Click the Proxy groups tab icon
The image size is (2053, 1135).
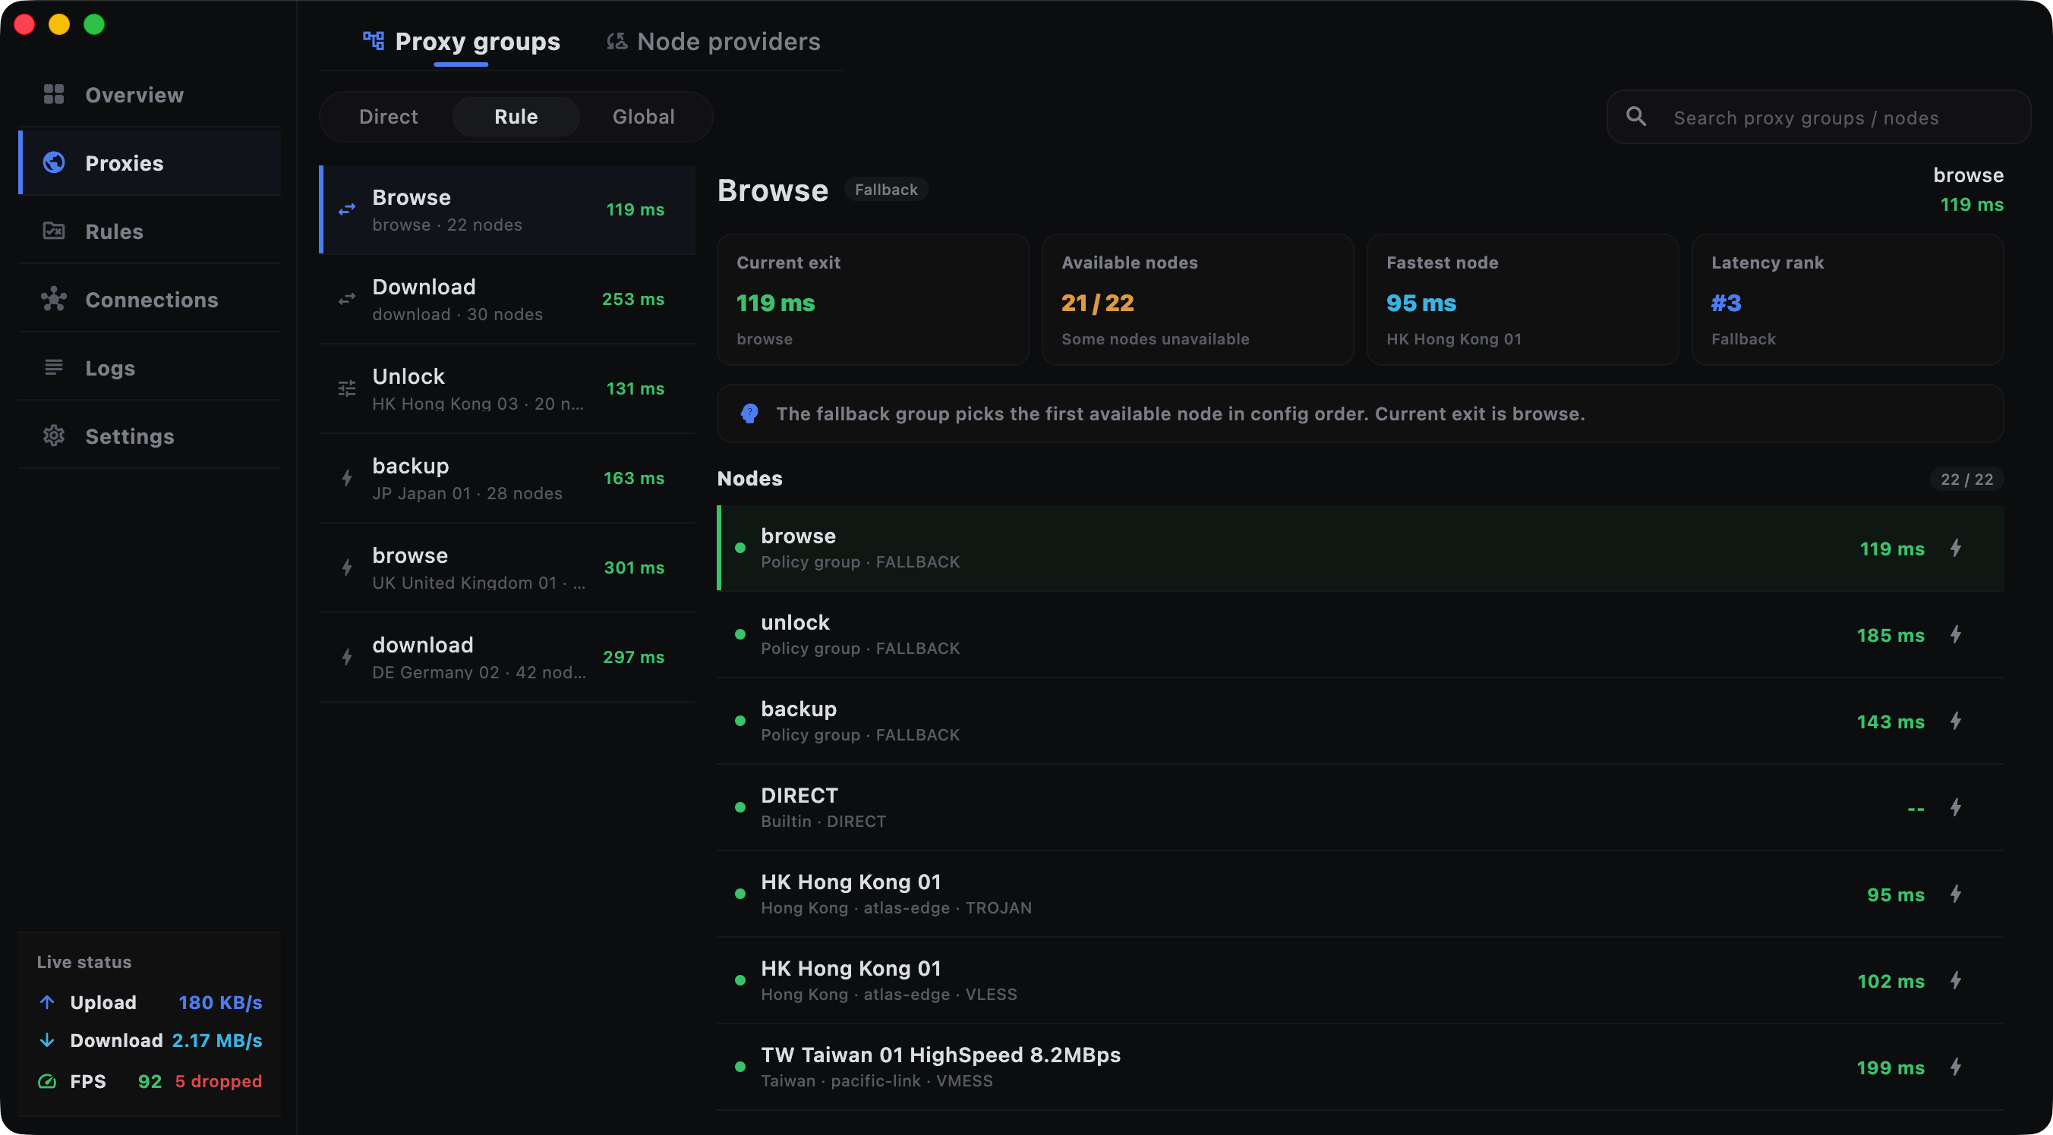coord(373,41)
